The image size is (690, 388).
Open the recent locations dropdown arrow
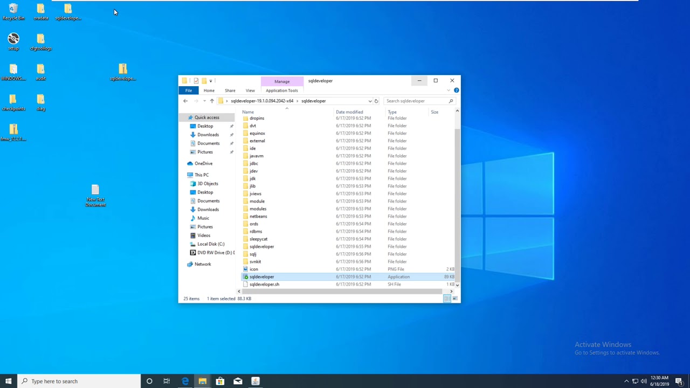(x=204, y=101)
